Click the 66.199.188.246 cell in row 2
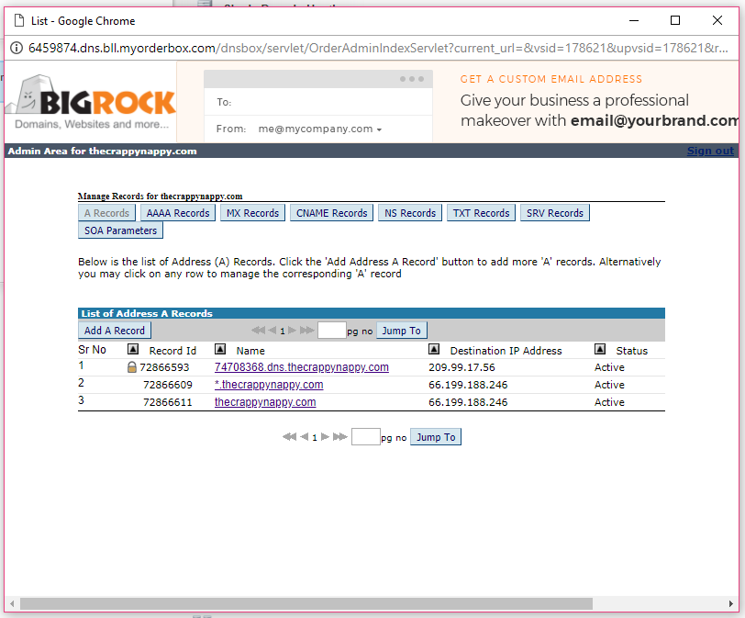The width and height of the screenshot is (745, 618). pyautogui.click(x=468, y=385)
